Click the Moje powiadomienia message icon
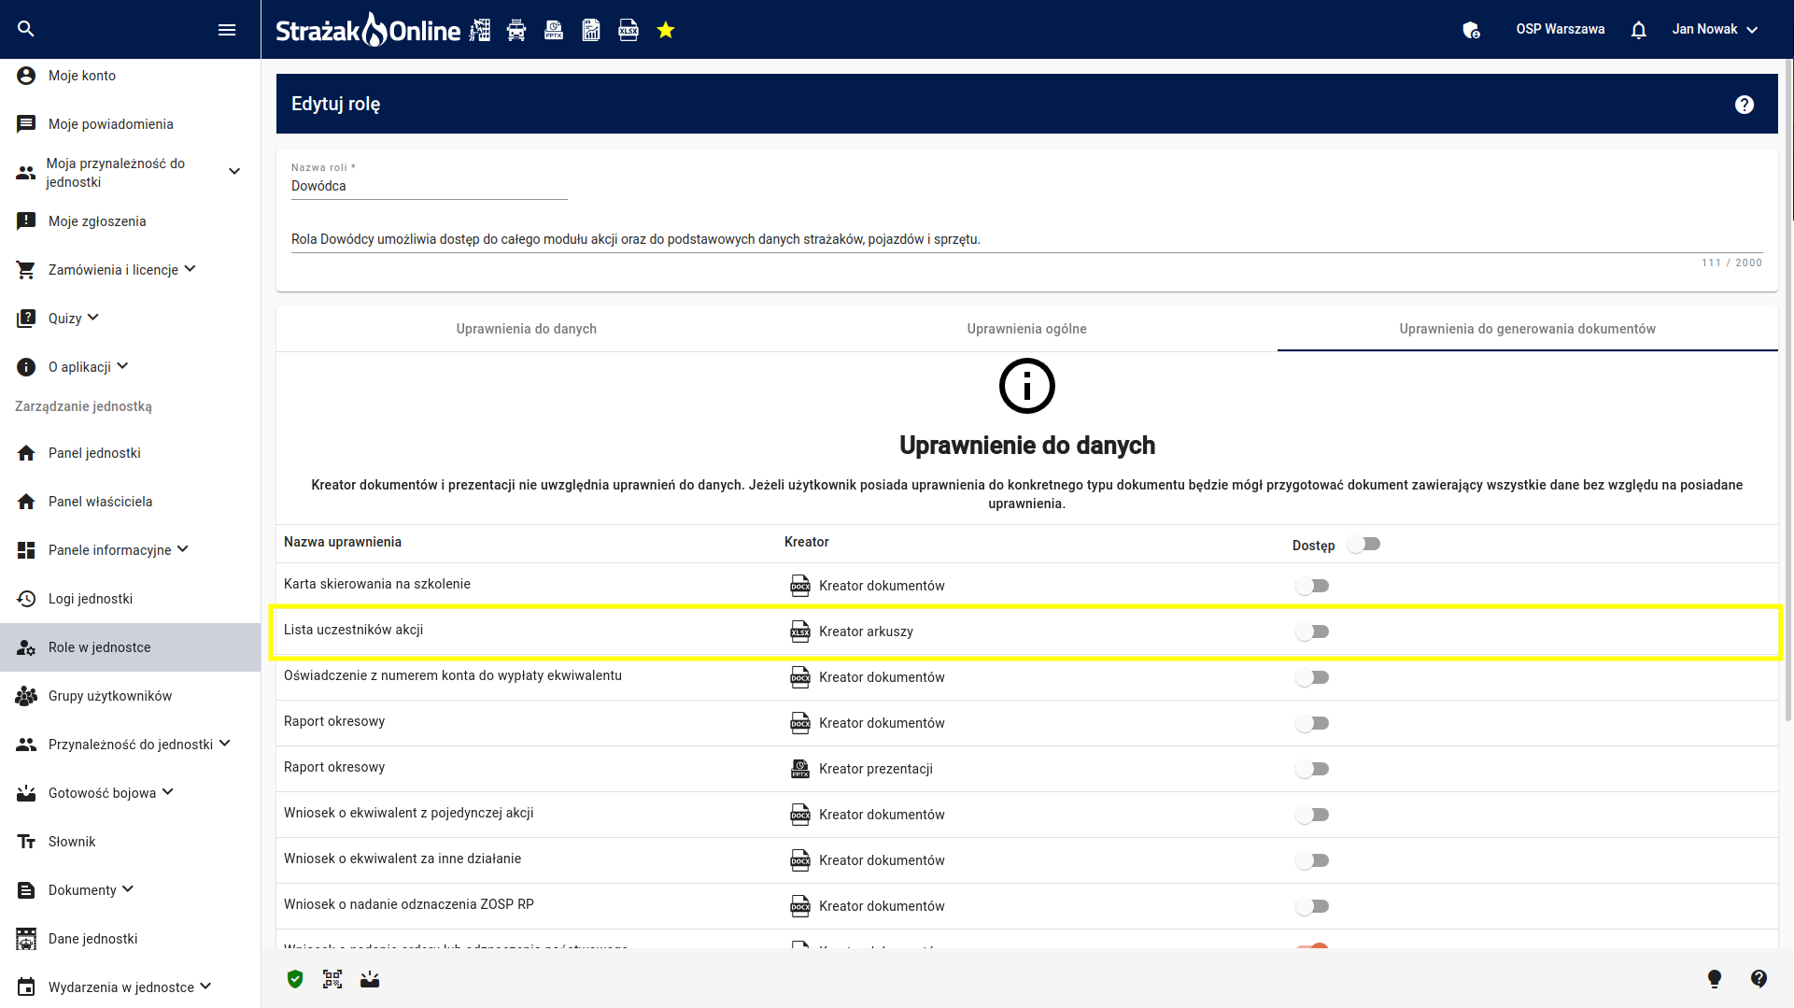 coord(26,124)
